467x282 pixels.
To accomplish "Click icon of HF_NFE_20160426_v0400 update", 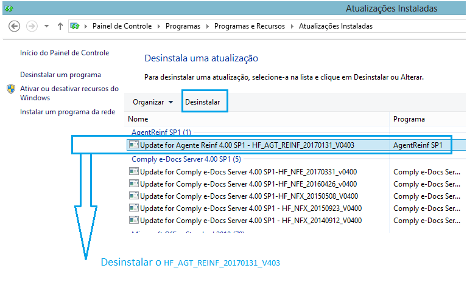I will [x=134, y=184].
